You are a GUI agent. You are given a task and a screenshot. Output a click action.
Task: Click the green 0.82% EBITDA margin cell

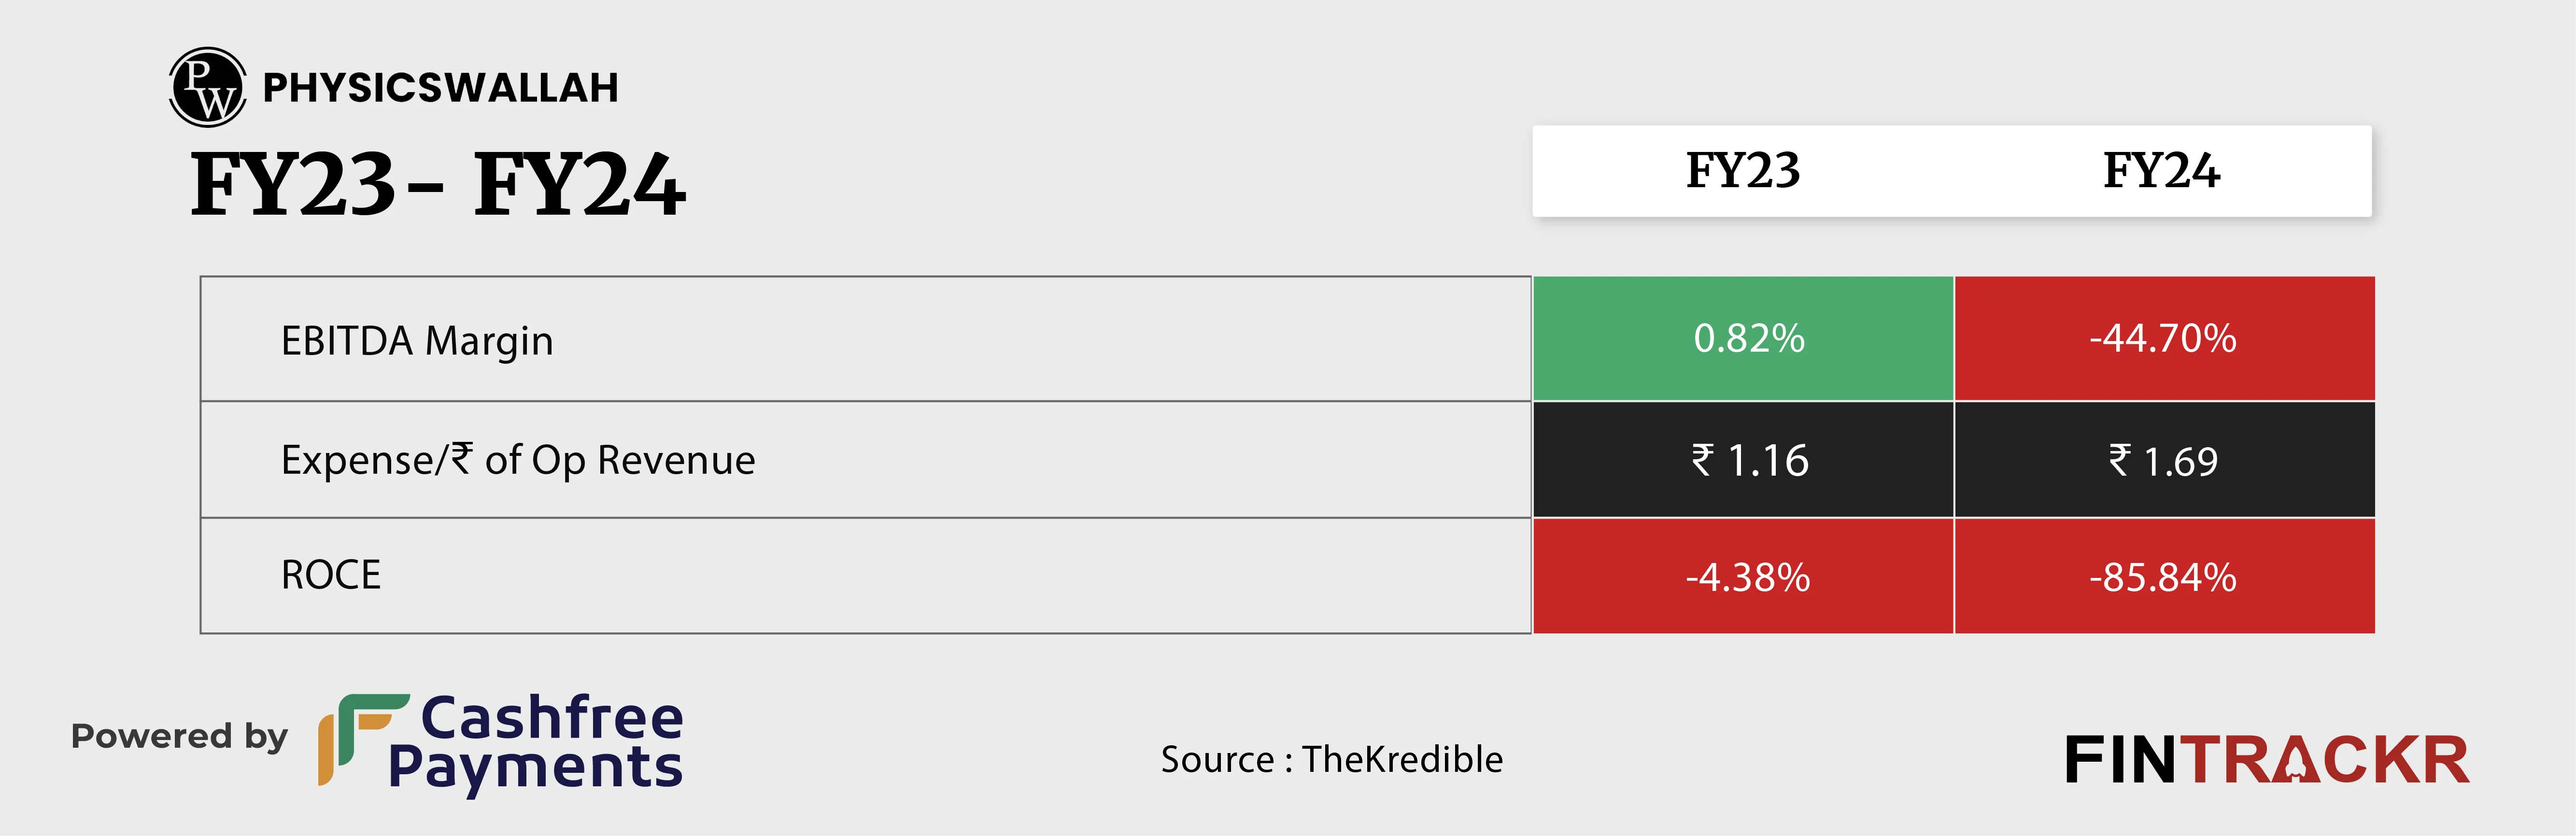1743,339
